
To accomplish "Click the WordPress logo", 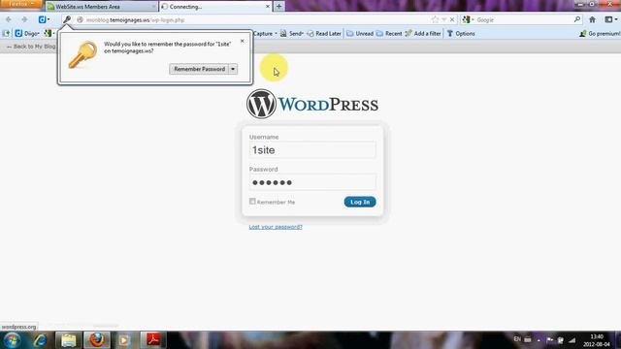I will click(312, 104).
